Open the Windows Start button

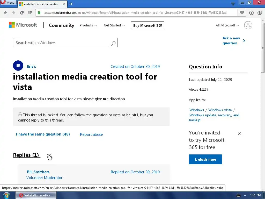(6, 195)
